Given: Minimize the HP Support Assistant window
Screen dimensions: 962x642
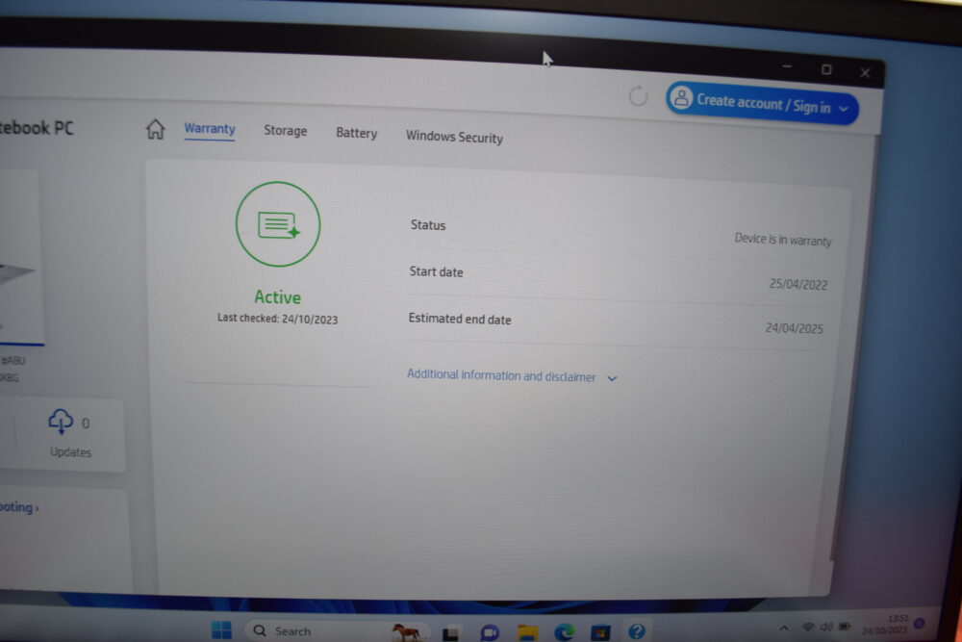Looking at the screenshot, I should 787,66.
